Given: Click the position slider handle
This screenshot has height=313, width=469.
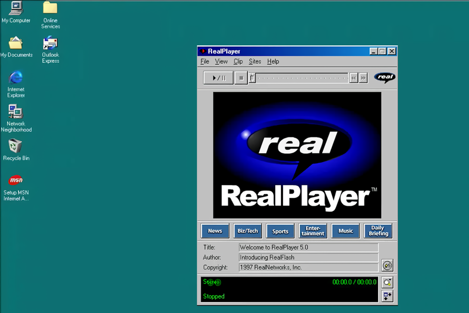Looking at the screenshot, I should pyautogui.click(x=252, y=78).
